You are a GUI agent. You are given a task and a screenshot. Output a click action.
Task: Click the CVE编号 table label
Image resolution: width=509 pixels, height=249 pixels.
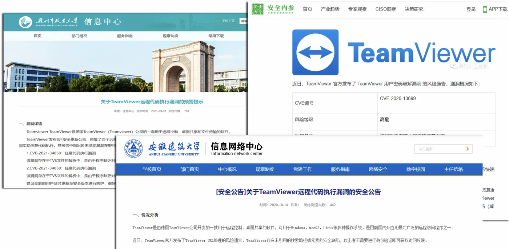point(304,103)
